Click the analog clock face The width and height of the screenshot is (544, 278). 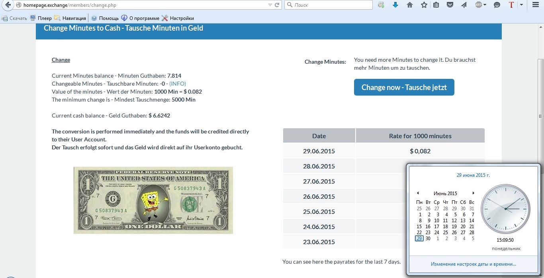(x=505, y=209)
